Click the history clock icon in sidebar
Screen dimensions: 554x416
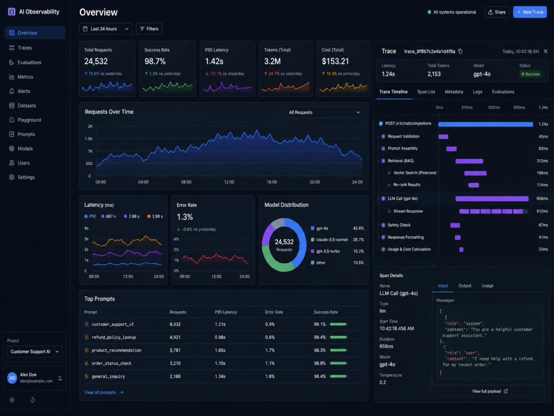click(32, 400)
